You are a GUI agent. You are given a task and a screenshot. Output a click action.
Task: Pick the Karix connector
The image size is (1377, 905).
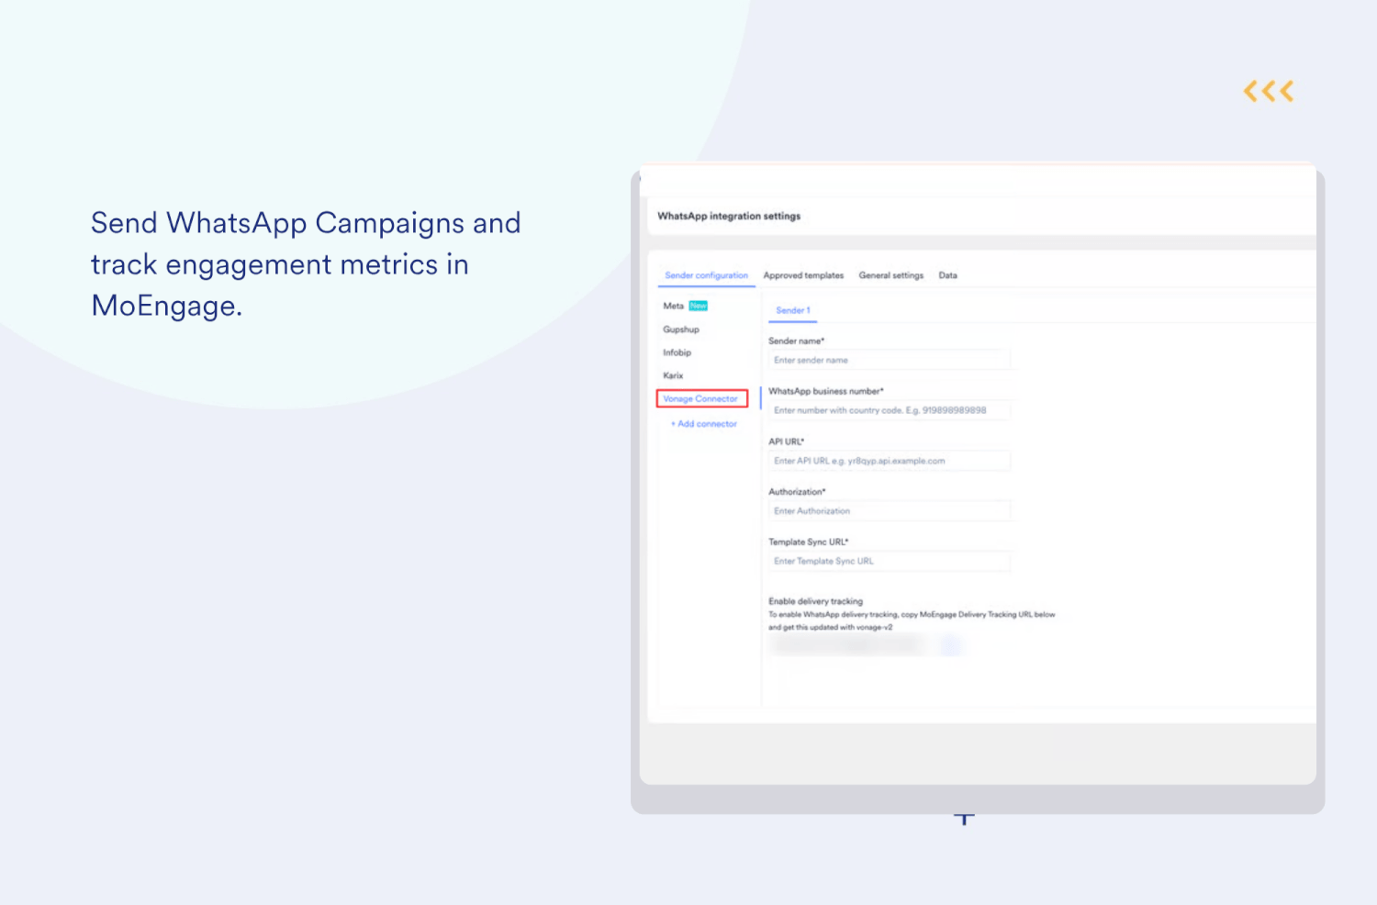click(673, 375)
